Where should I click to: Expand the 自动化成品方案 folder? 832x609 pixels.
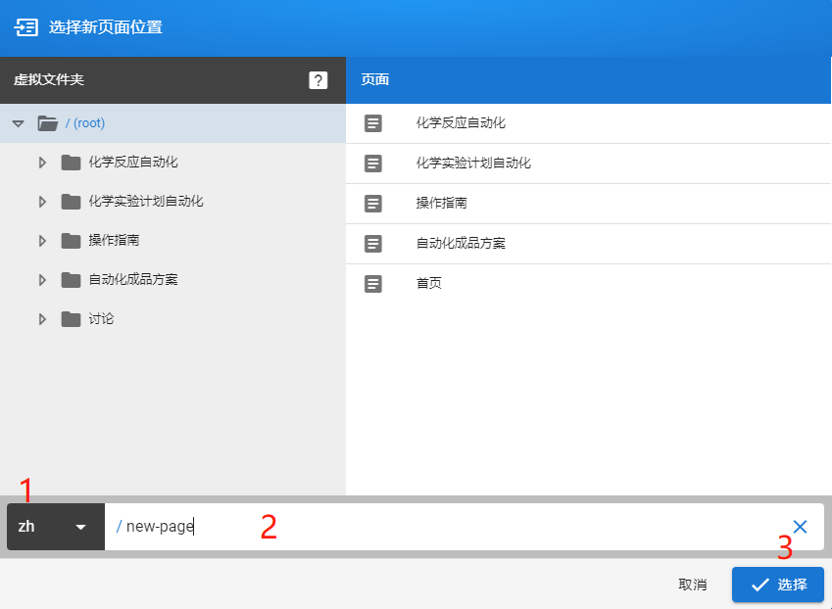[x=42, y=279]
